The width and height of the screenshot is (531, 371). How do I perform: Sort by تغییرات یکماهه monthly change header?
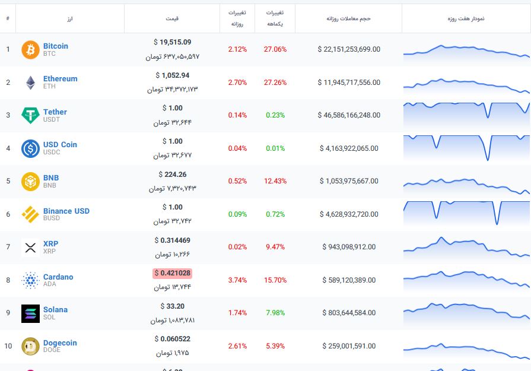point(275,18)
